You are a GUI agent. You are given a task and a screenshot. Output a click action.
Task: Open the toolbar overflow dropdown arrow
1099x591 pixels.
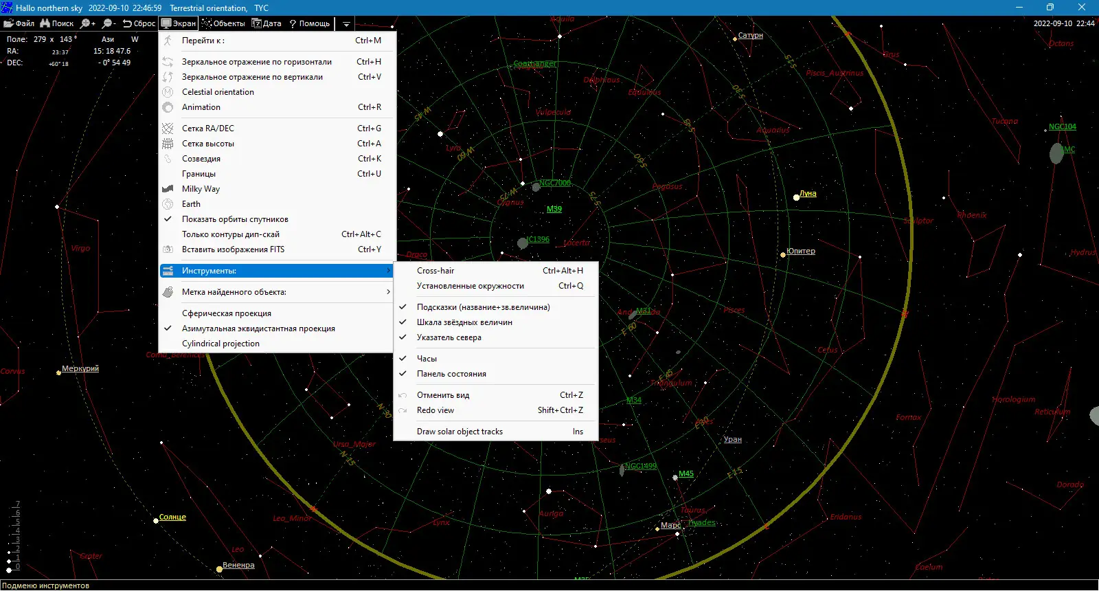346,24
